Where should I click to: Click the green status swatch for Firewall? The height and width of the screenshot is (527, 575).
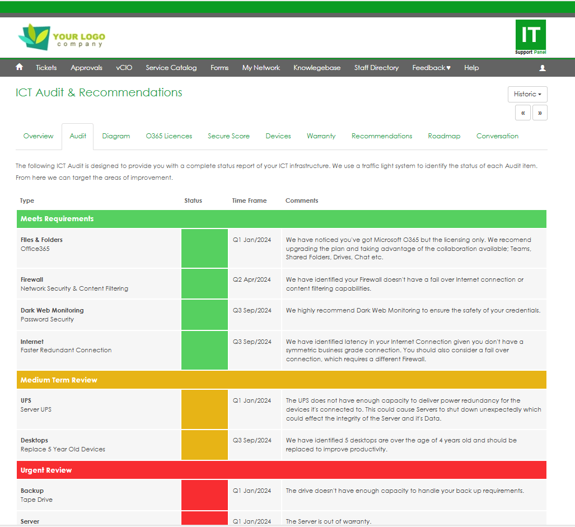coord(204,284)
